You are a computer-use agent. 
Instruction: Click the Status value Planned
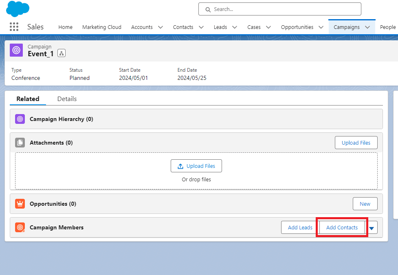(79, 78)
